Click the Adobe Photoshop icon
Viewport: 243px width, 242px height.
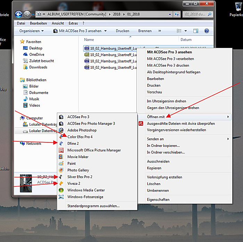click(61, 130)
